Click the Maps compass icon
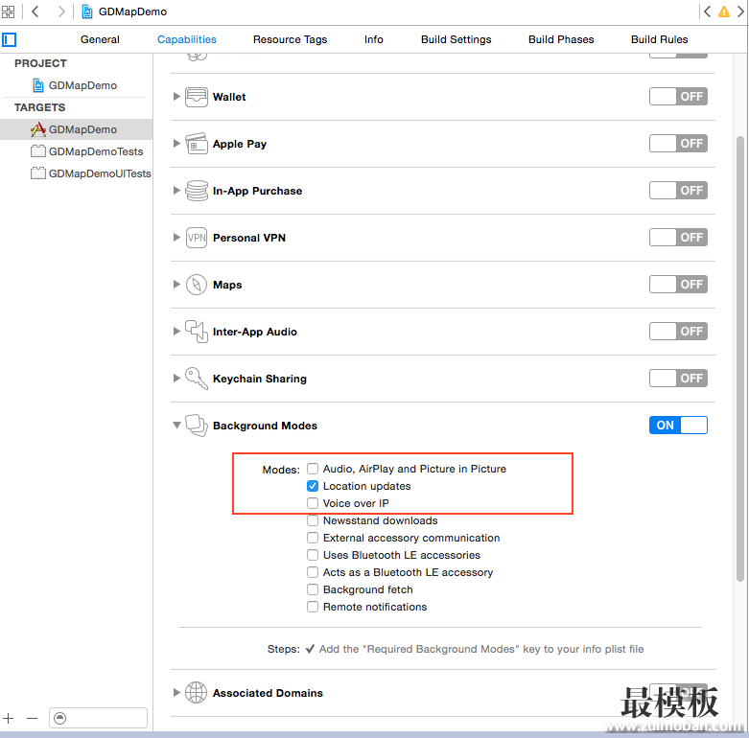Screen dimensions: 749x738 click(x=197, y=285)
